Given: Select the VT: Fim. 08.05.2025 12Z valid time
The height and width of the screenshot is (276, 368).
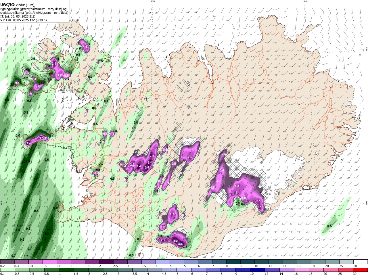Looking at the screenshot, I should point(18,20).
